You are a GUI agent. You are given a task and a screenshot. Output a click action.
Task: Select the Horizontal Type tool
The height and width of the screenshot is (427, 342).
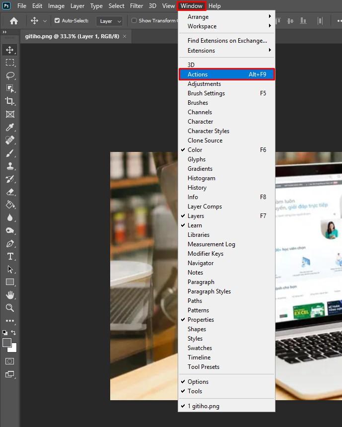pyautogui.click(x=10, y=256)
